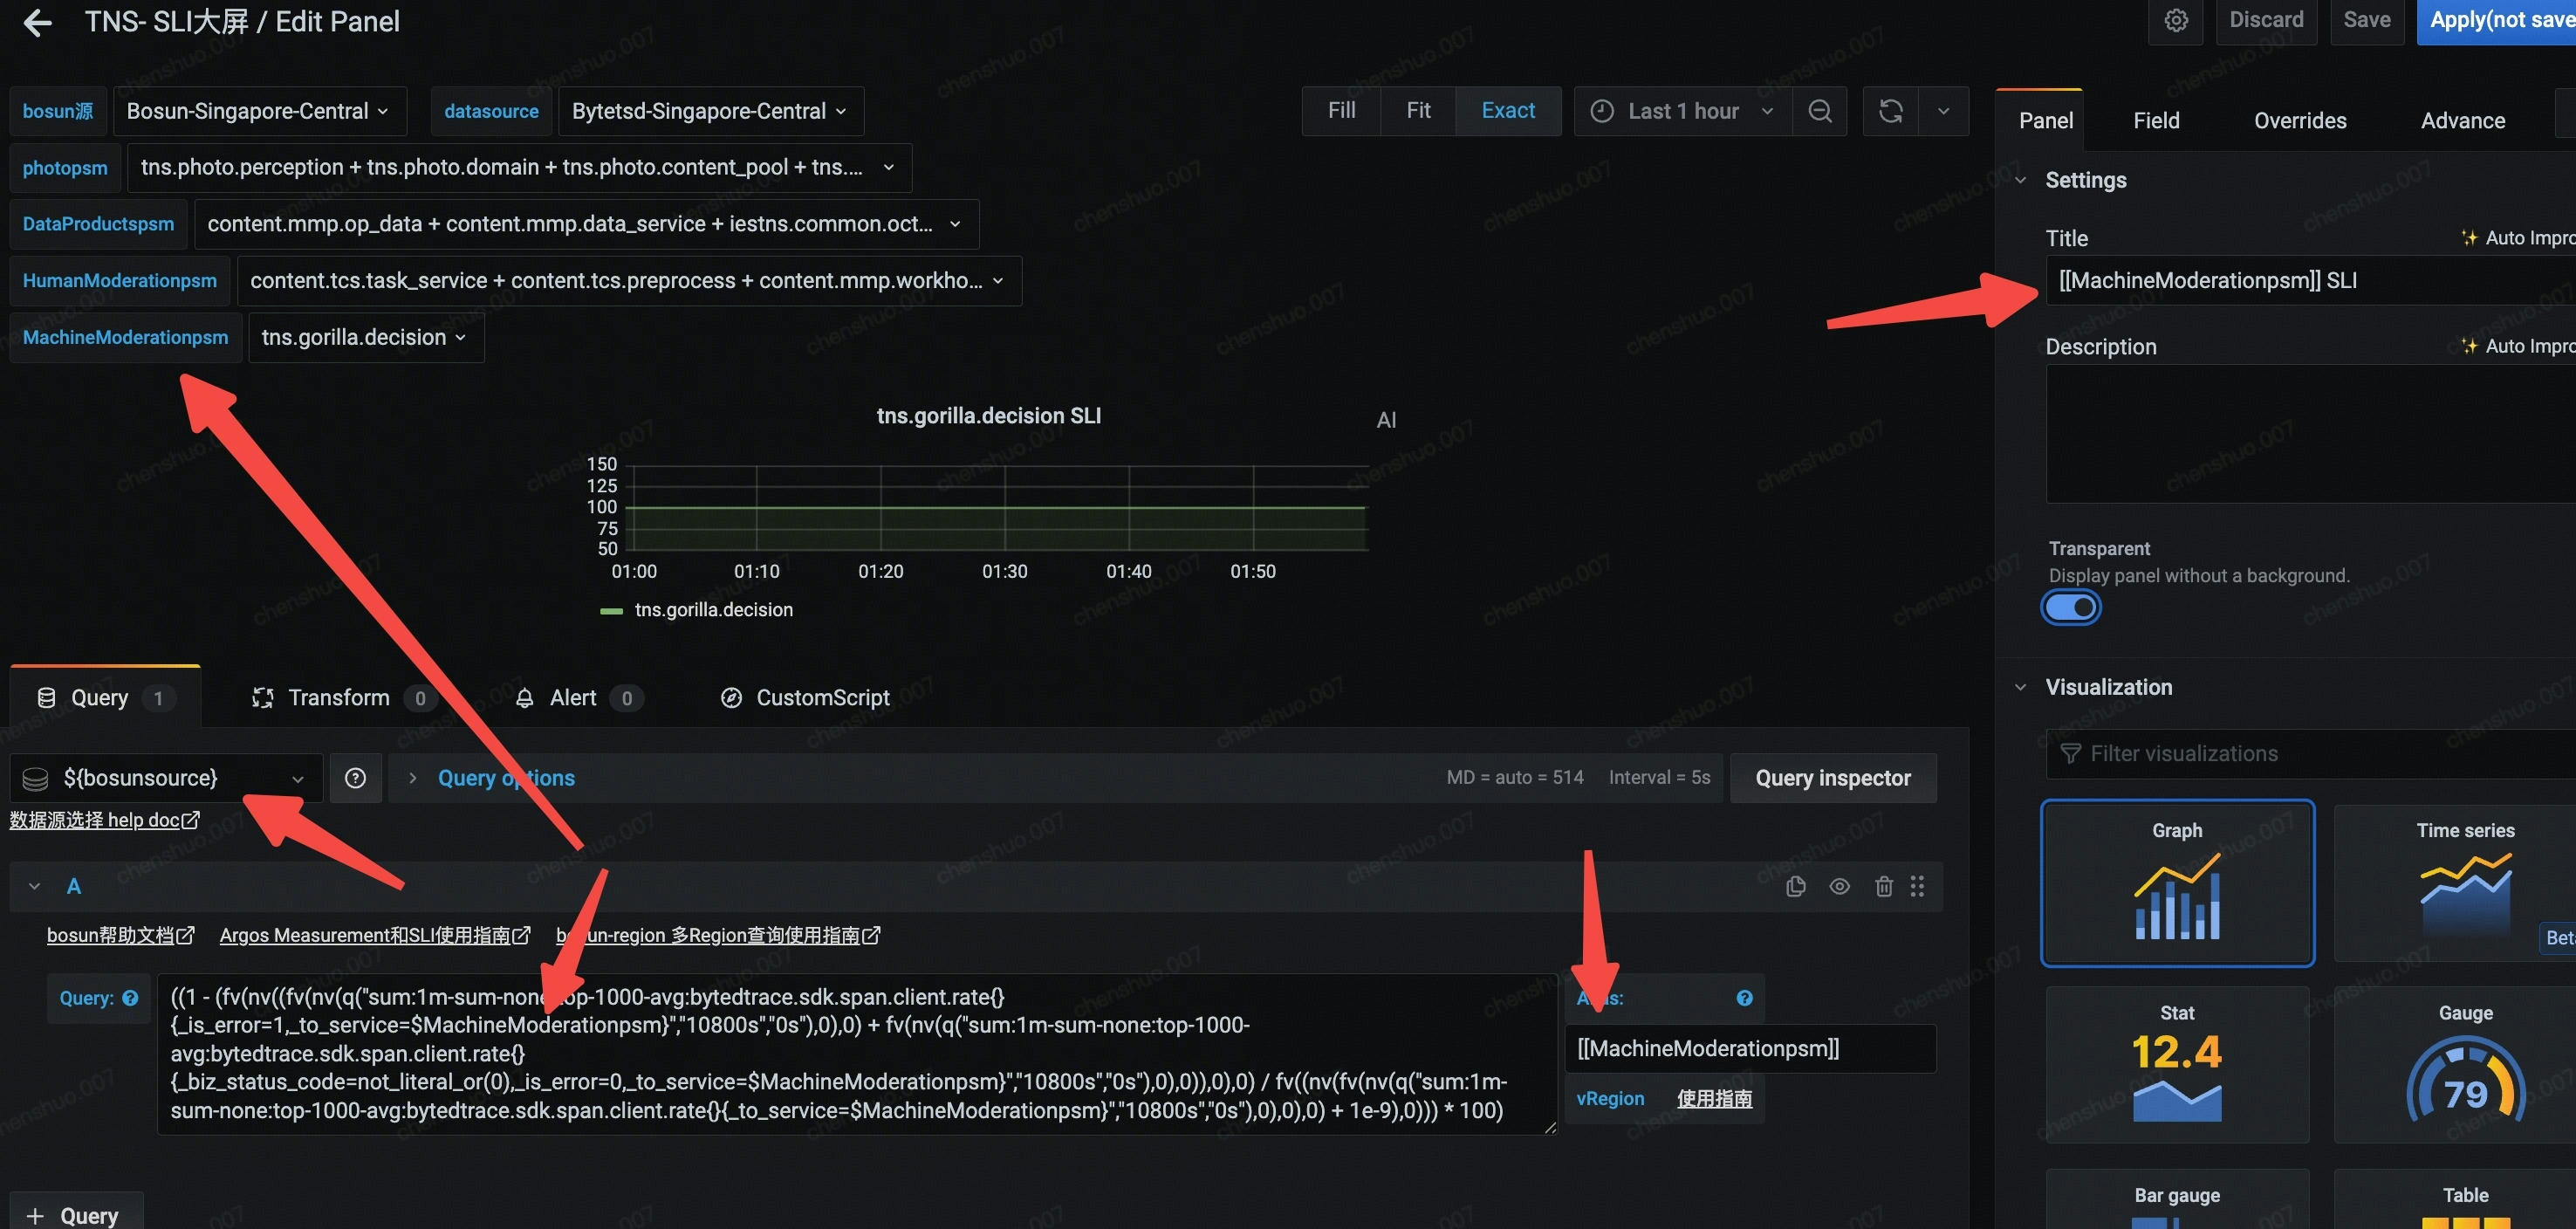
Task: Duplicate query A with copy icon
Action: pos(1795,886)
